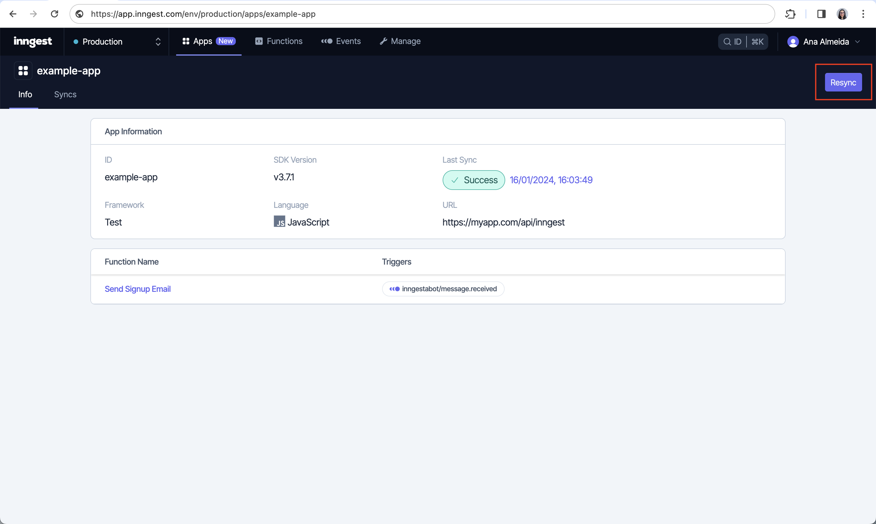Click the Apps grid icon

coord(186,41)
